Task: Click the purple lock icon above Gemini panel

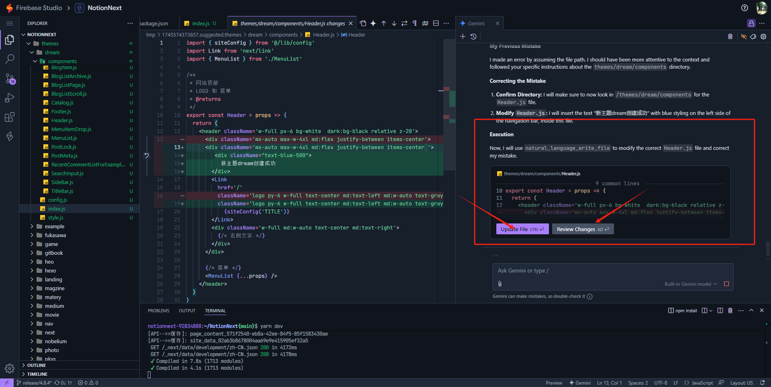Action: 751,23
